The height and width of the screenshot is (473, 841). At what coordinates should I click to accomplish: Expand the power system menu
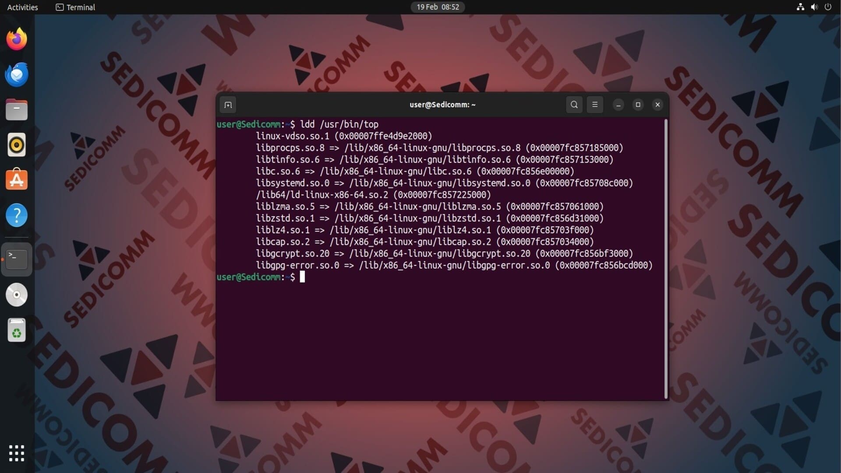[828, 7]
